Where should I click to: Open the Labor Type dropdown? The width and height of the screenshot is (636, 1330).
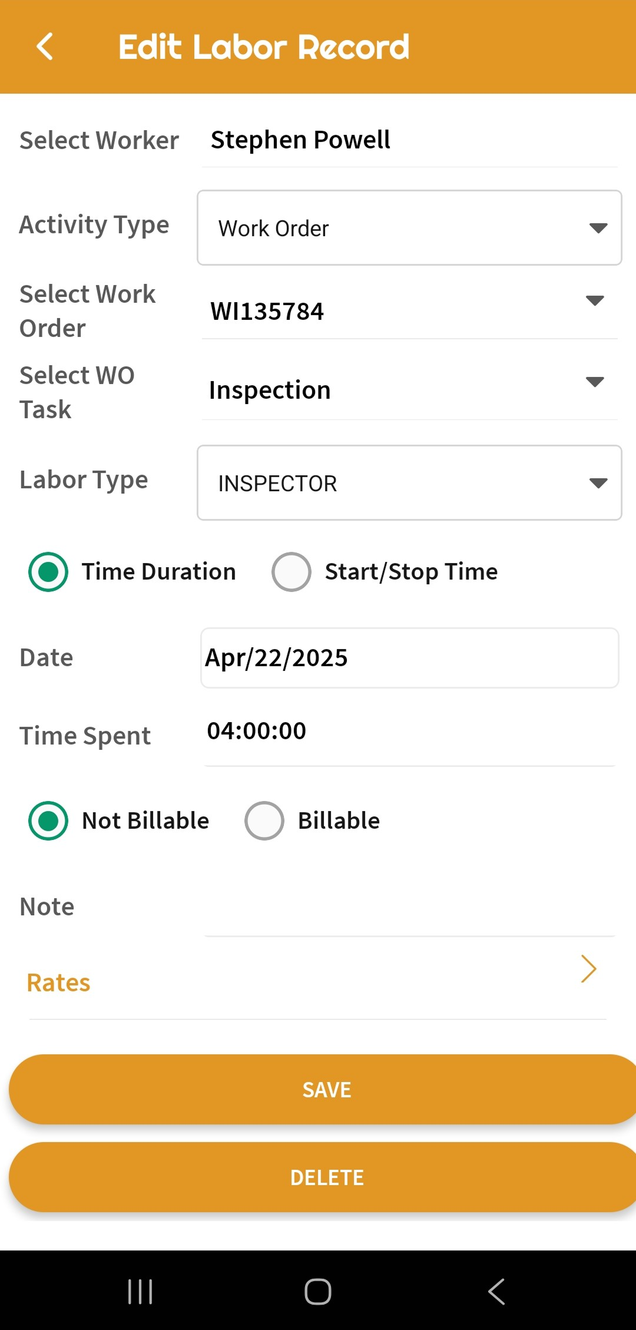click(x=409, y=483)
